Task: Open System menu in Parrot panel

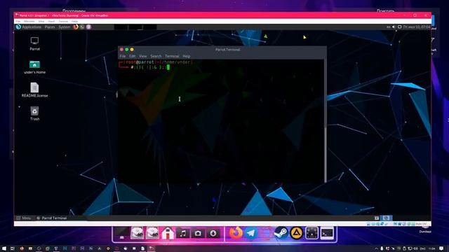Action: pyautogui.click(x=64, y=27)
